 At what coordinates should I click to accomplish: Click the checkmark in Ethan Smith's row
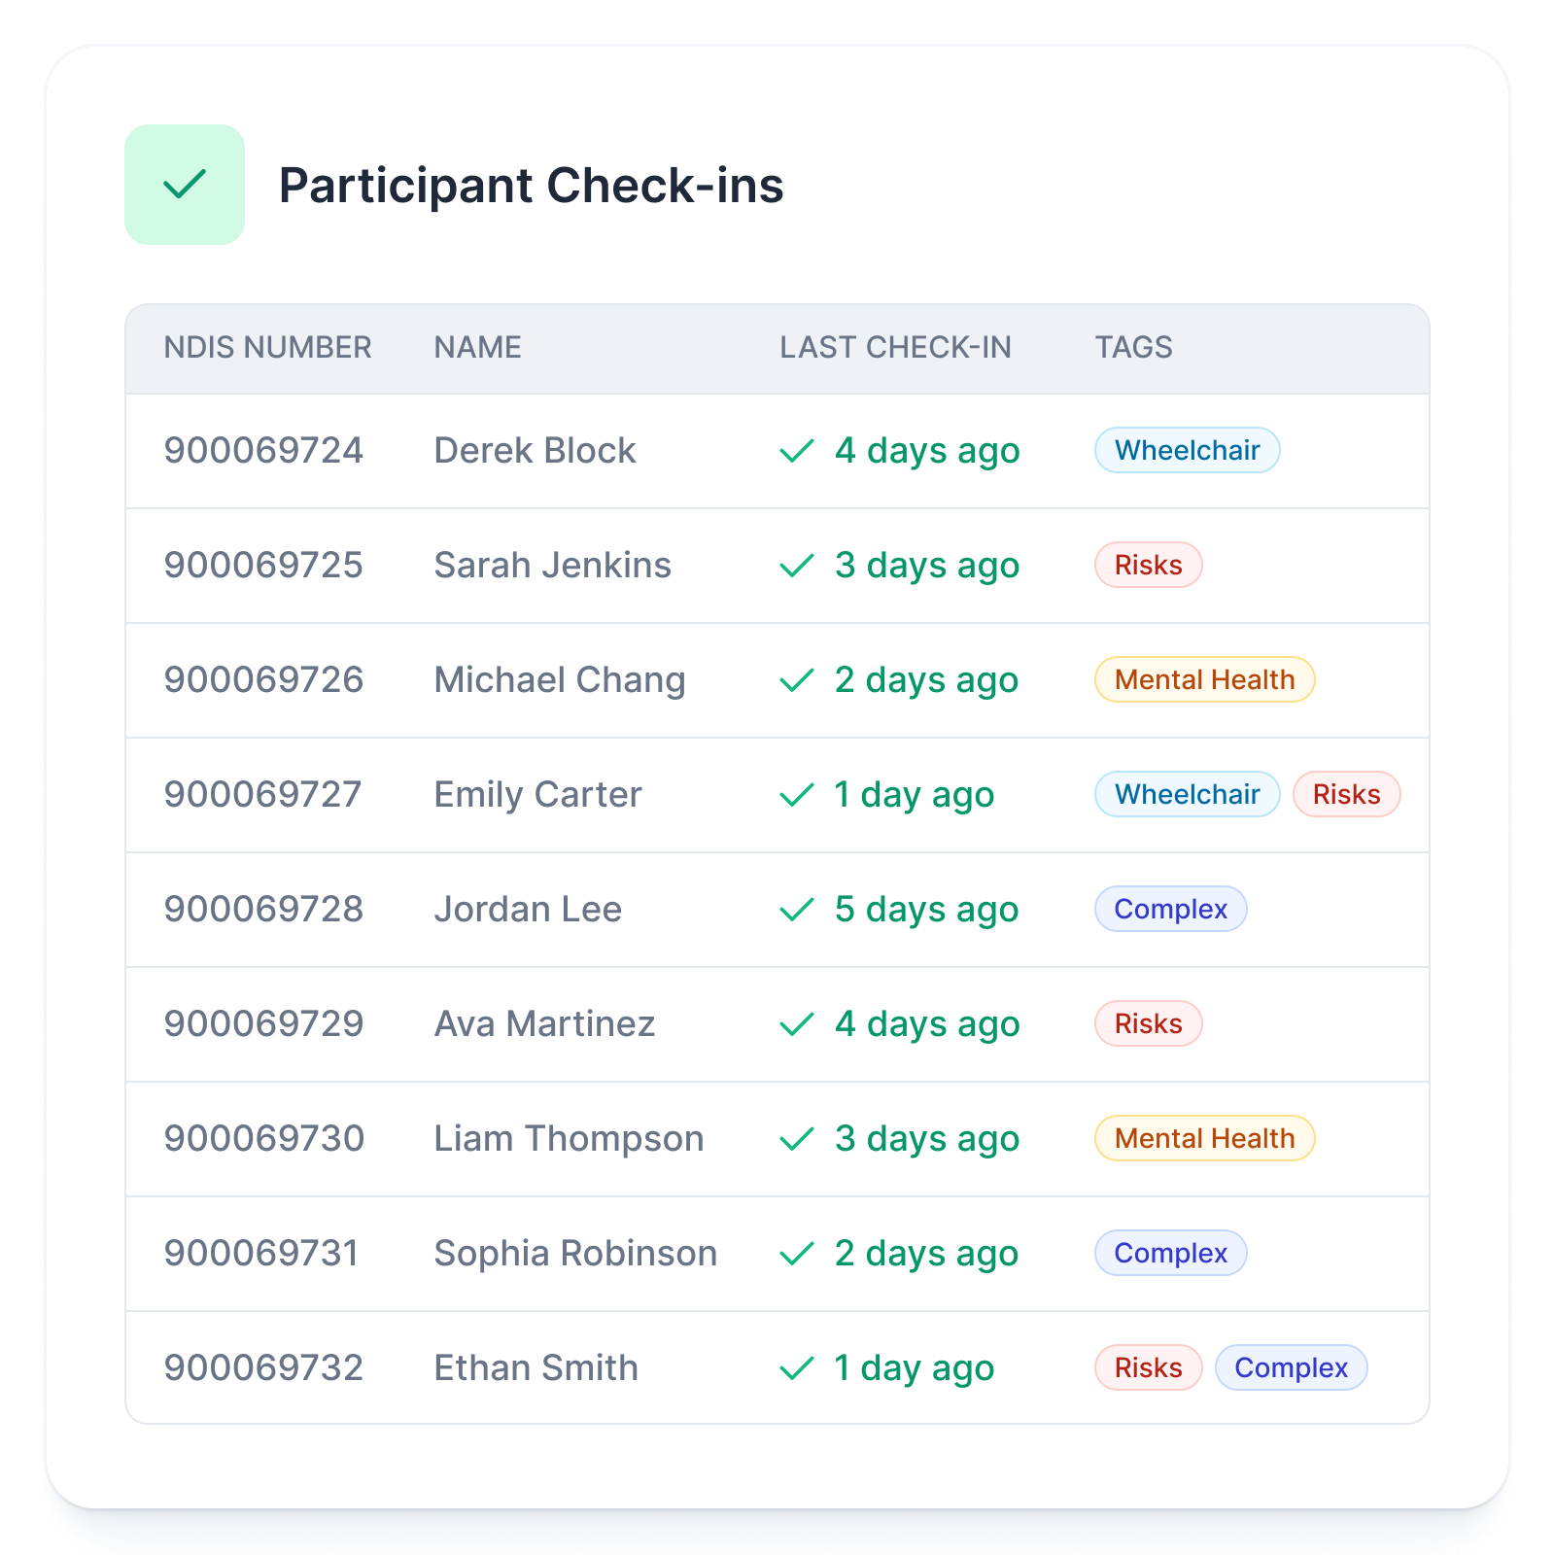(x=797, y=1368)
